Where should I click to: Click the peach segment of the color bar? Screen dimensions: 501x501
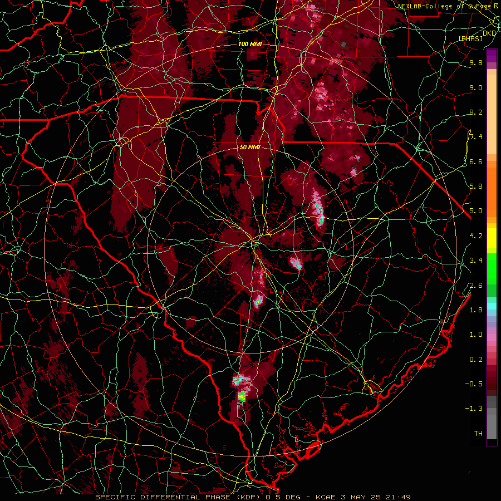(492, 115)
